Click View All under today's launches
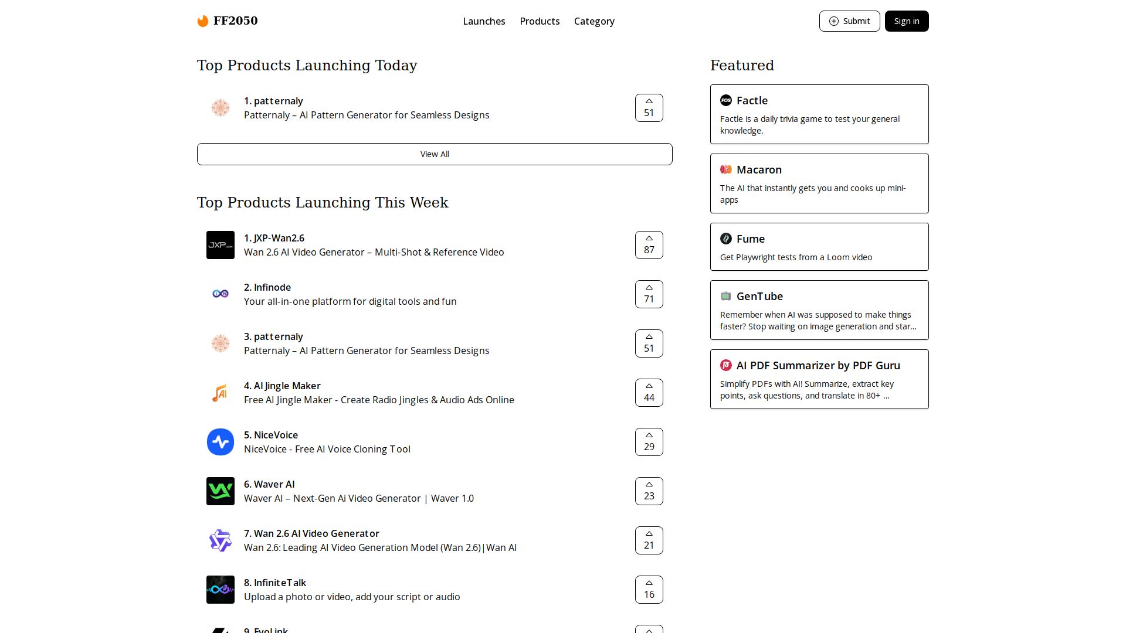 point(435,154)
